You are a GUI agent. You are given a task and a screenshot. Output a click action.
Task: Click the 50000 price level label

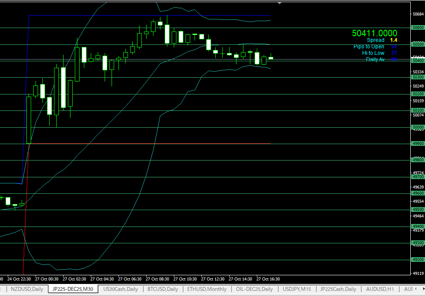tap(418, 127)
